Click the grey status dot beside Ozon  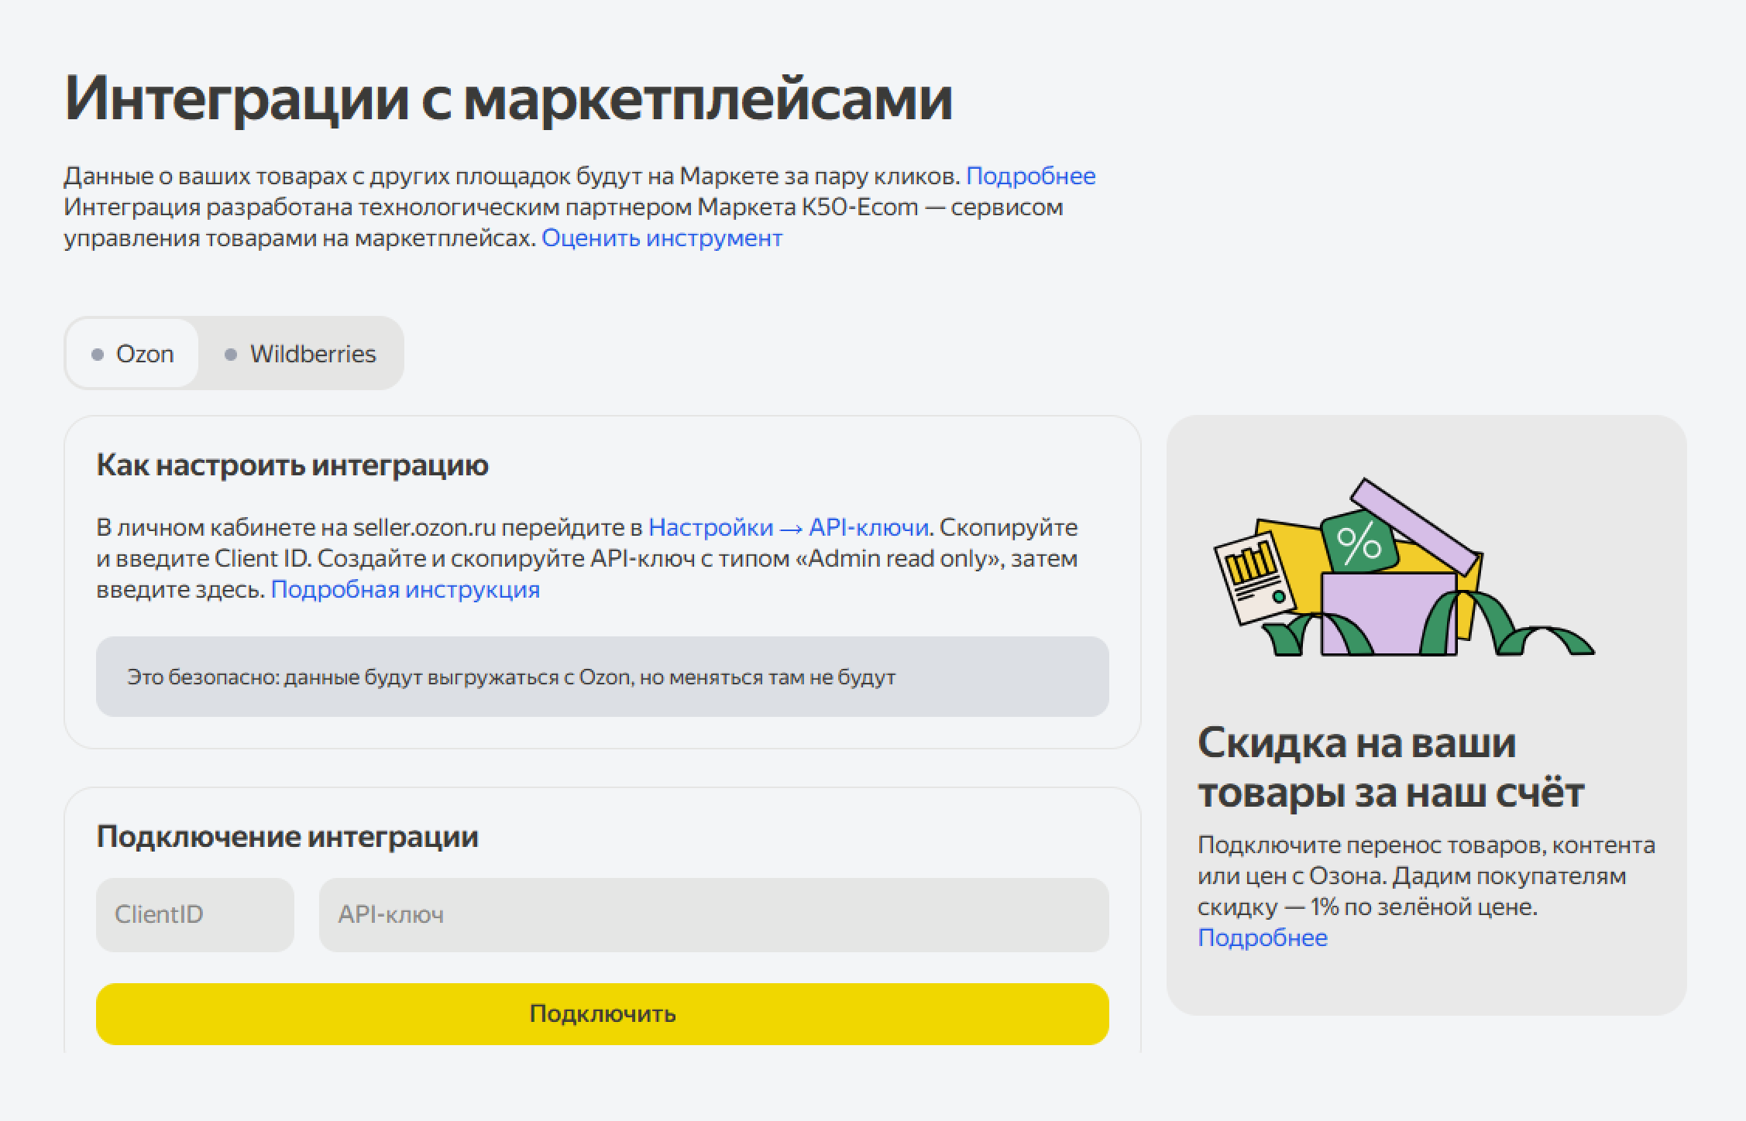point(98,355)
